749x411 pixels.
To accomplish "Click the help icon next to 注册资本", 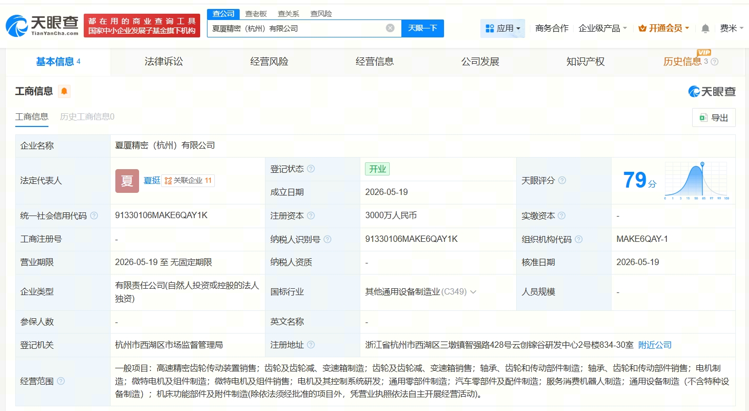I will coord(311,216).
